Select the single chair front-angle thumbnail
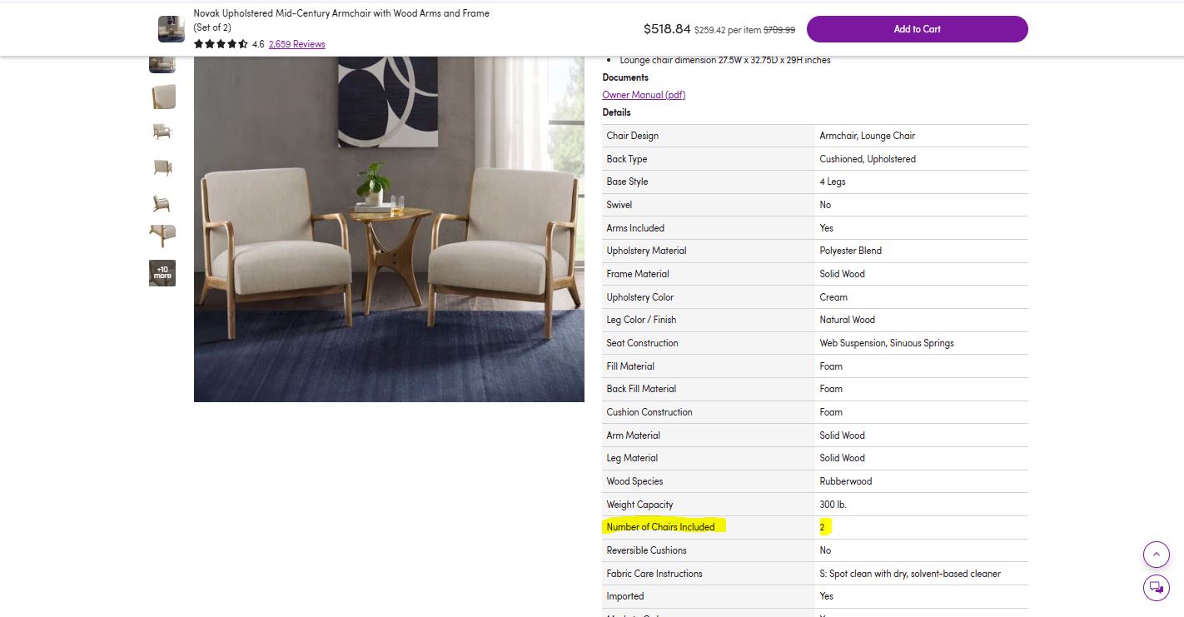Image resolution: width=1184 pixels, height=617 pixels. [x=162, y=132]
